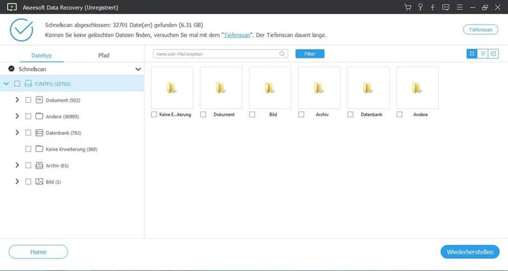Tick the checkbox under the Dokument thumbnail
The height and width of the screenshot is (271, 508).
click(203, 115)
